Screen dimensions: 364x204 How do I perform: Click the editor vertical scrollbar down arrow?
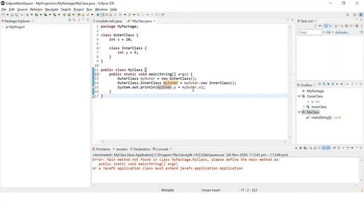point(290,137)
